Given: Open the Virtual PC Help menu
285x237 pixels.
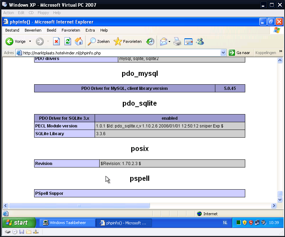Looking at the screenshot, I should click(x=57, y=13).
